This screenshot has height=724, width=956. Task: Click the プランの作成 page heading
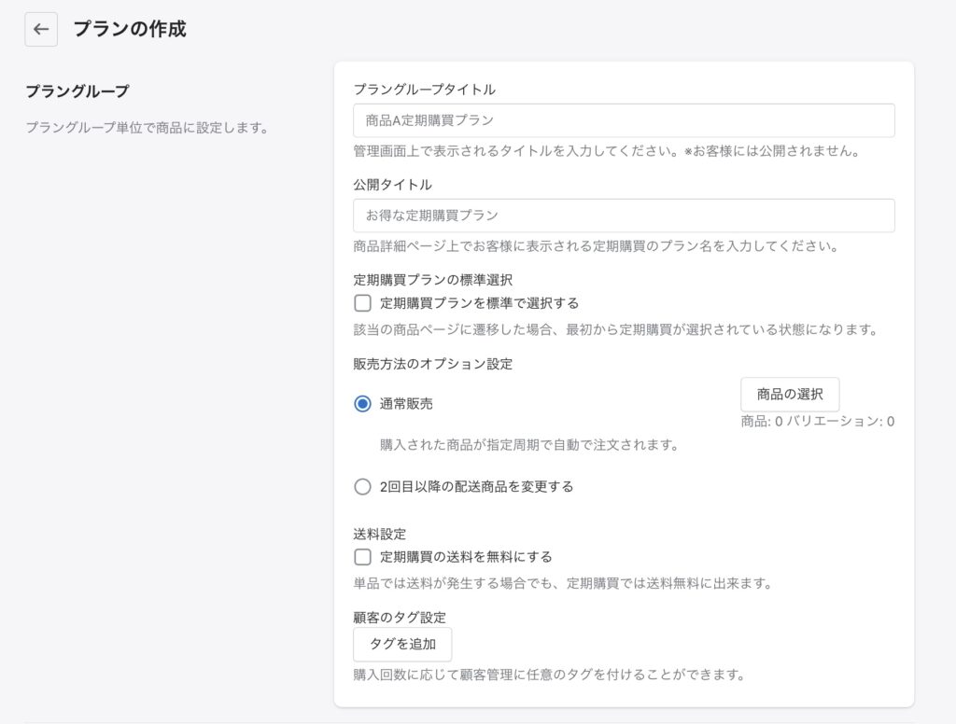click(130, 29)
